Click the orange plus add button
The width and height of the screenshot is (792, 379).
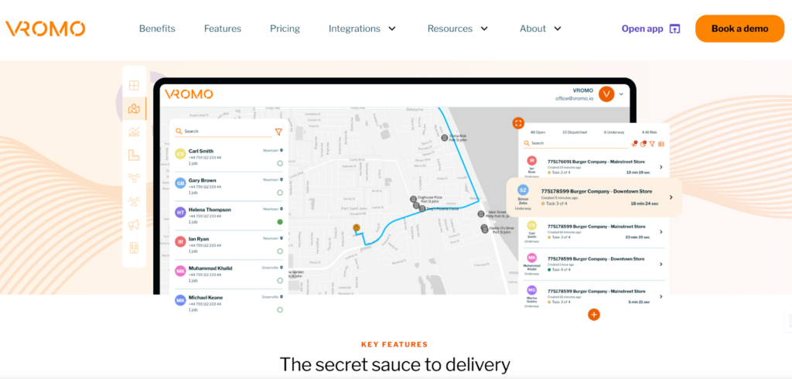coord(594,314)
